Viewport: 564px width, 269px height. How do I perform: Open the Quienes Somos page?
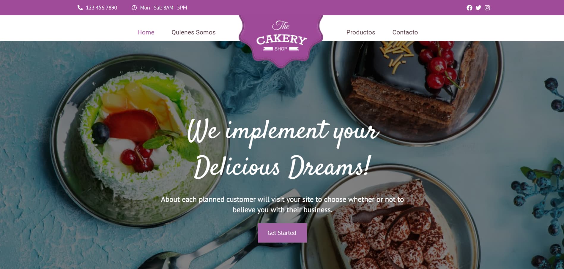pyautogui.click(x=193, y=32)
